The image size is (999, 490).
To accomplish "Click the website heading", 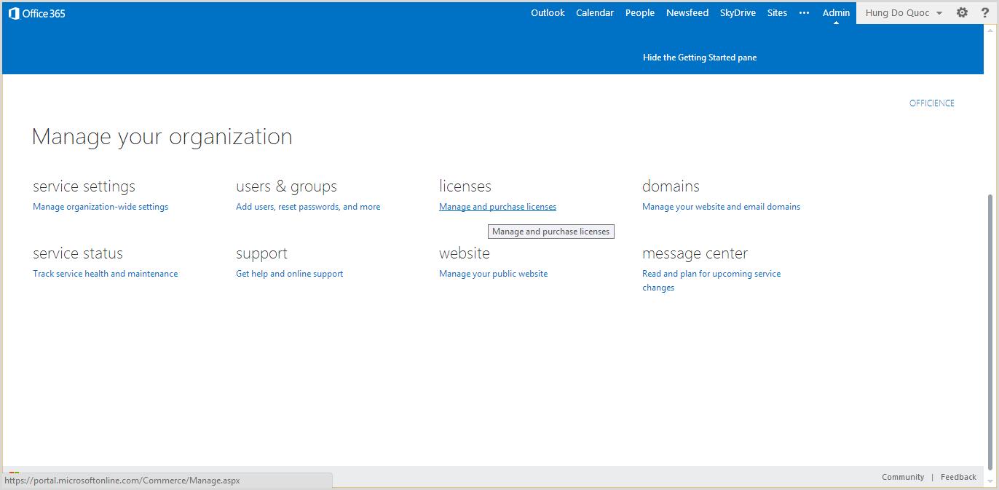I will [x=465, y=253].
